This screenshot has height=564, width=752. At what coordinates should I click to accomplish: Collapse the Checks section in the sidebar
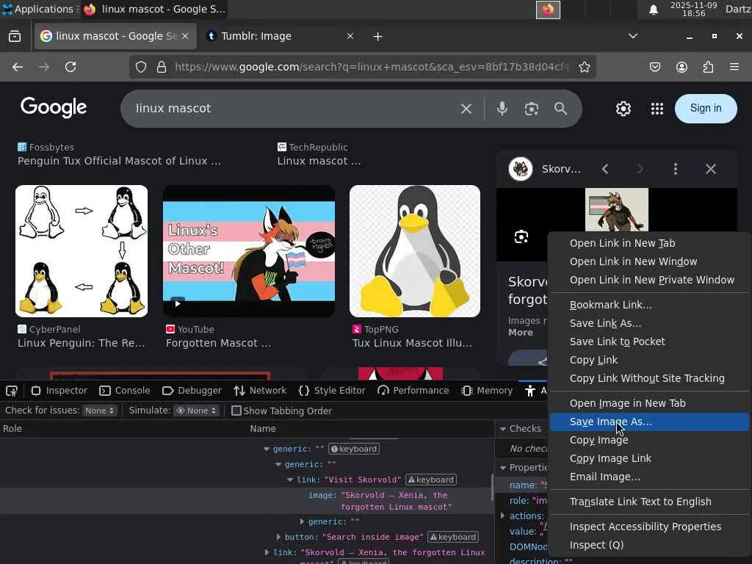click(503, 429)
